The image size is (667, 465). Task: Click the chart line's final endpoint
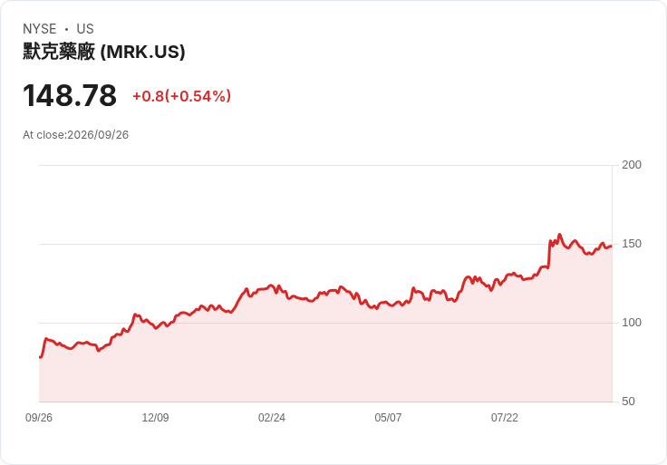click(612, 246)
